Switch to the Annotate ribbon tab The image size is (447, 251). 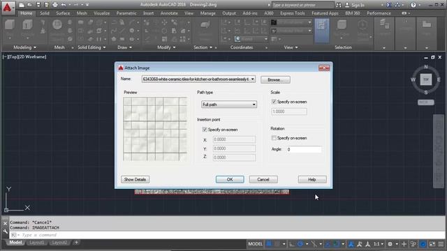point(169,13)
